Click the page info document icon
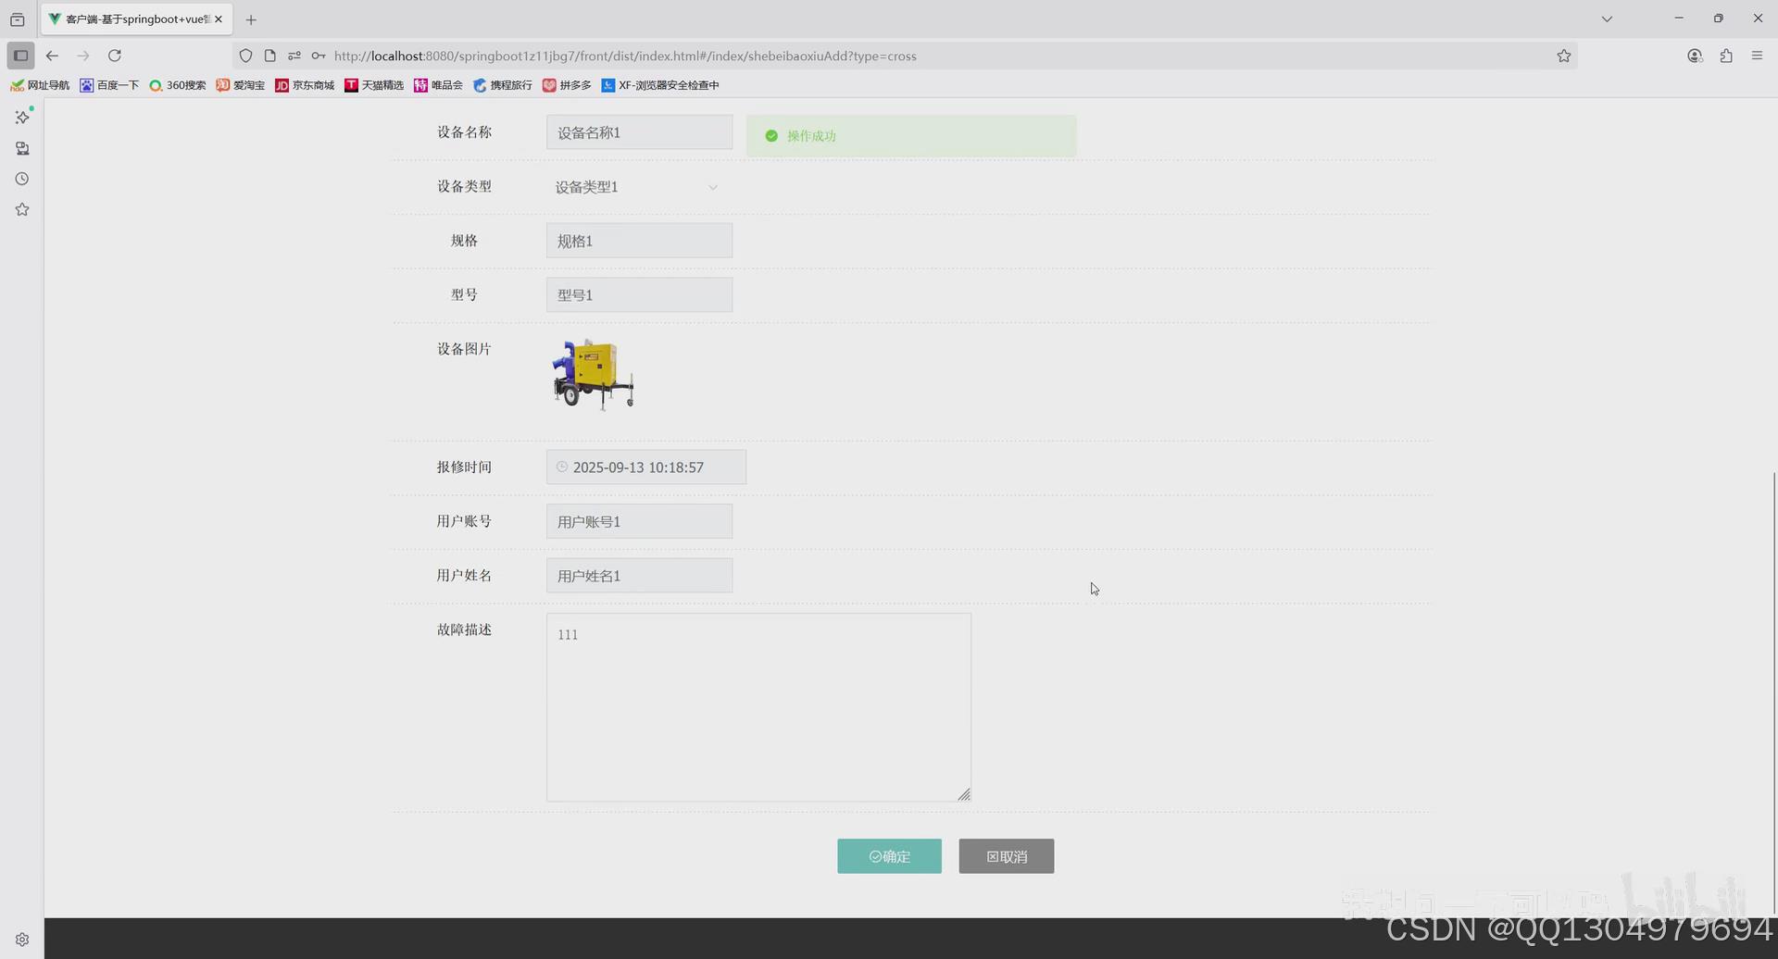Screen dimensions: 1778x959 click(x=269, y=56)
